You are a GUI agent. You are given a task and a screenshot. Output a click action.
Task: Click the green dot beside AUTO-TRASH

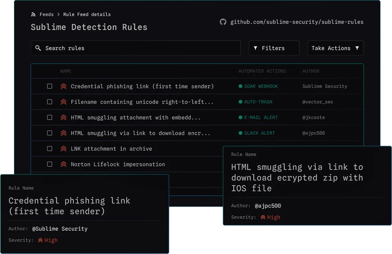click(241, 102)
